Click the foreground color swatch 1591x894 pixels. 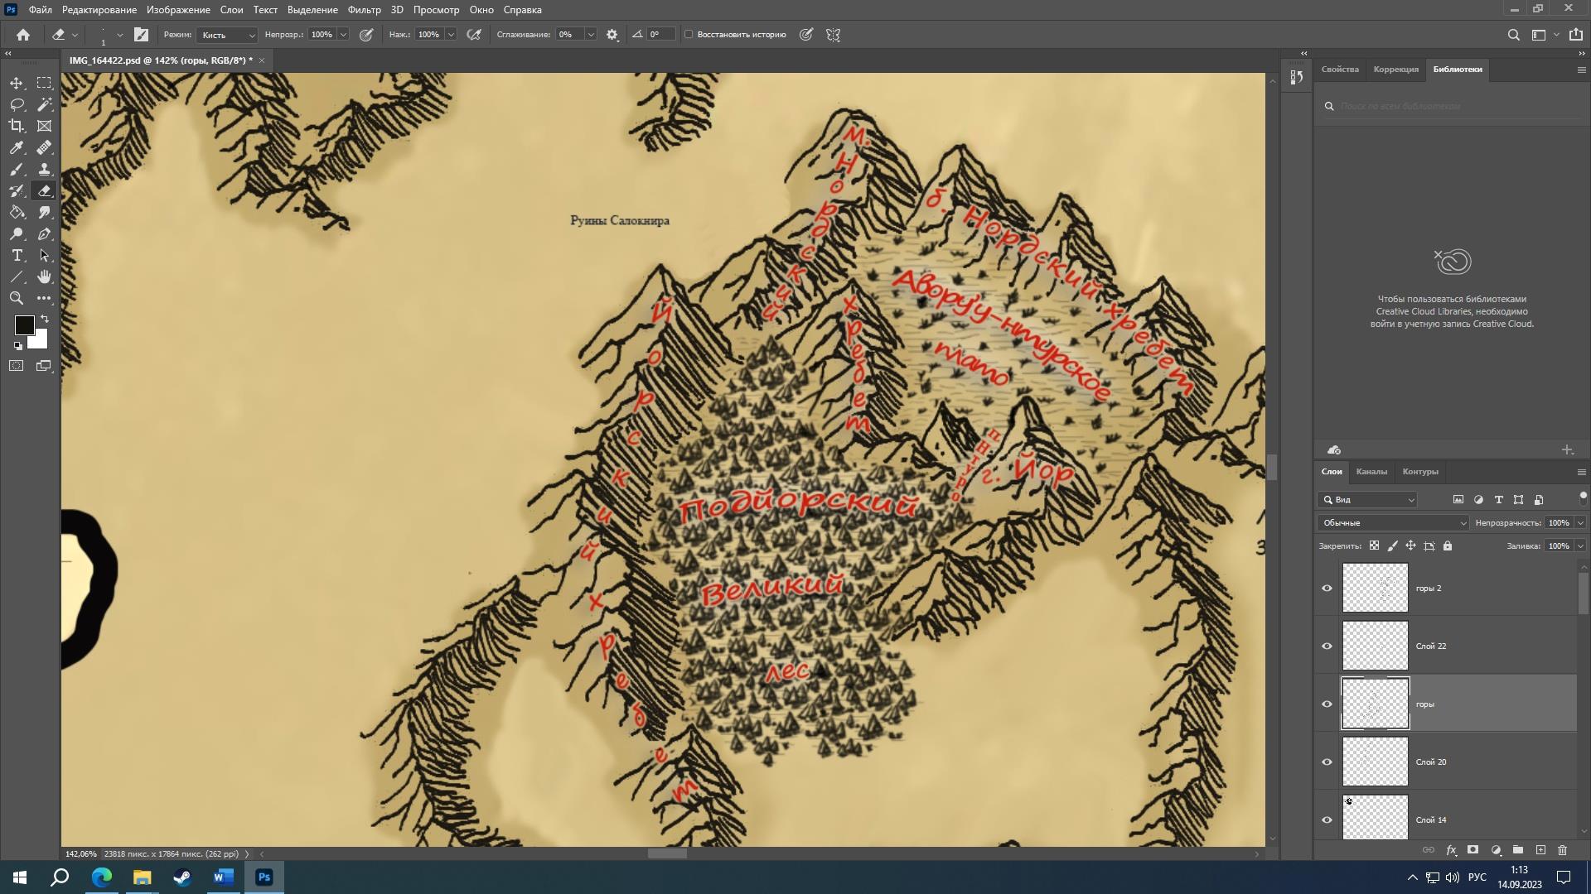[24, 325]
